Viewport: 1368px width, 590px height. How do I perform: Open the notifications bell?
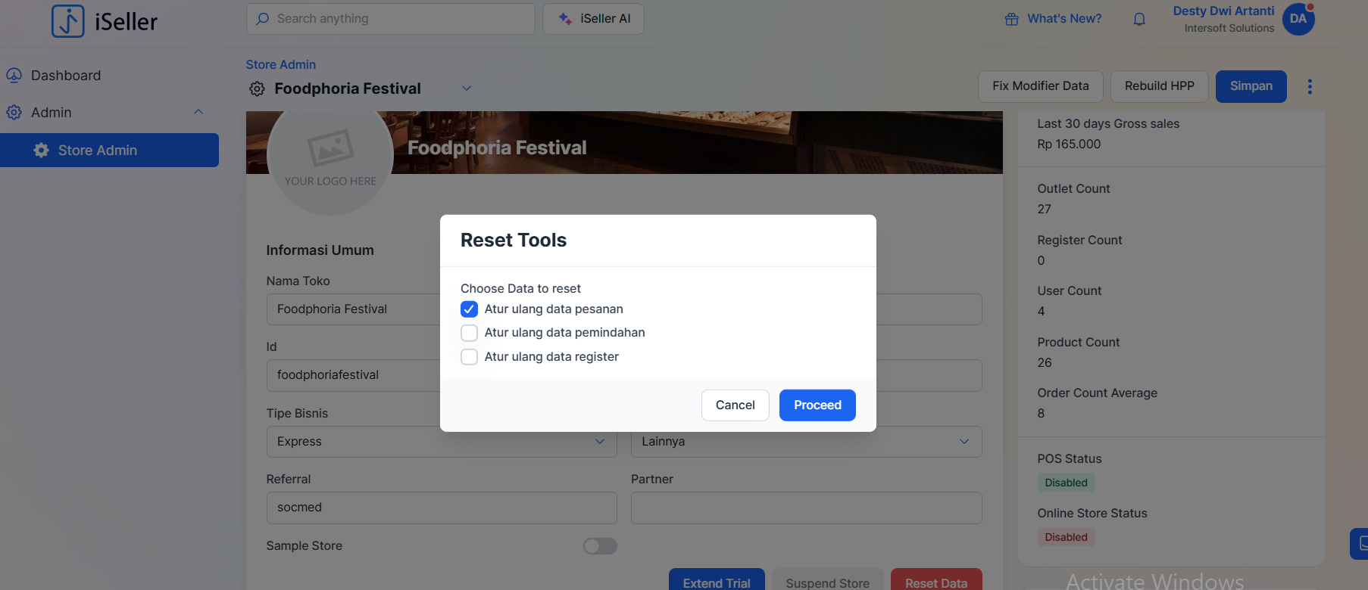pos(1139,19)
